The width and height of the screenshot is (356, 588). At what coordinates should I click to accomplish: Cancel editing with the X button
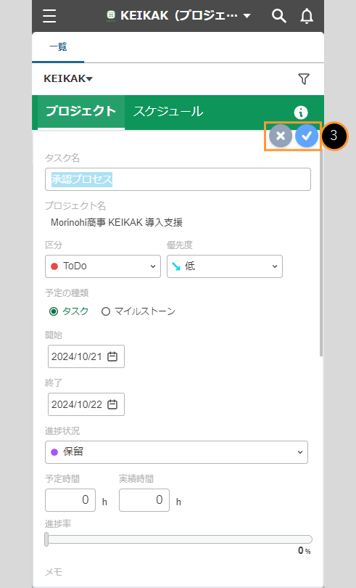pos(281,136)
